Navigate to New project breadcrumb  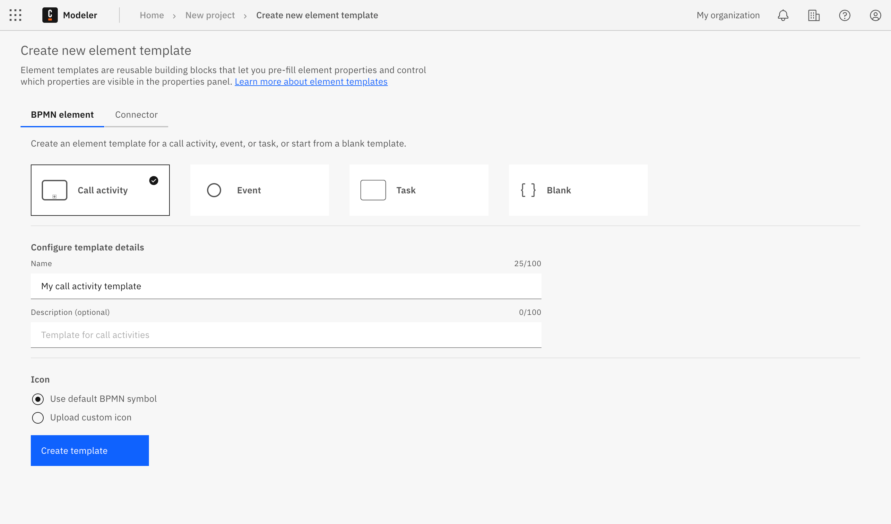tap(210, 15)
